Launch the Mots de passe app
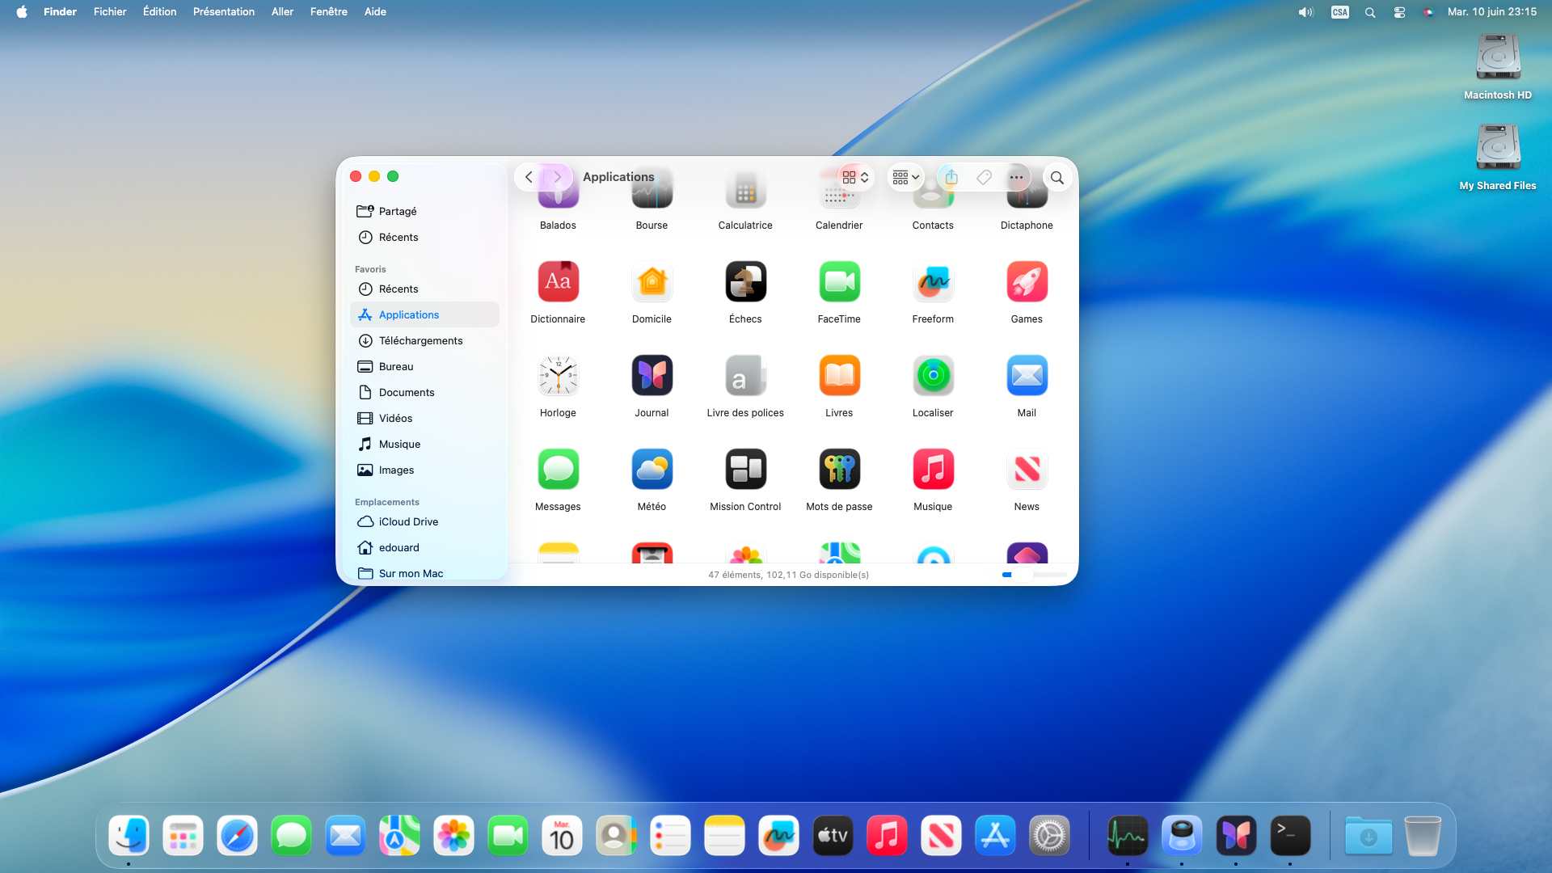 pyautogui.click(x=839, y=470)
